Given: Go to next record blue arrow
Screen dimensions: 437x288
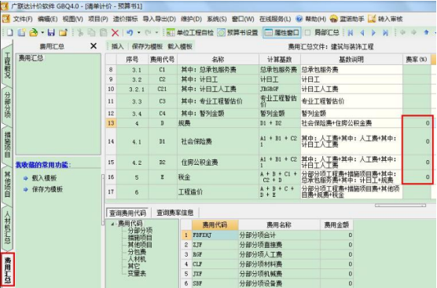Looking at the screenshot, I should click(x=373, y=32).
